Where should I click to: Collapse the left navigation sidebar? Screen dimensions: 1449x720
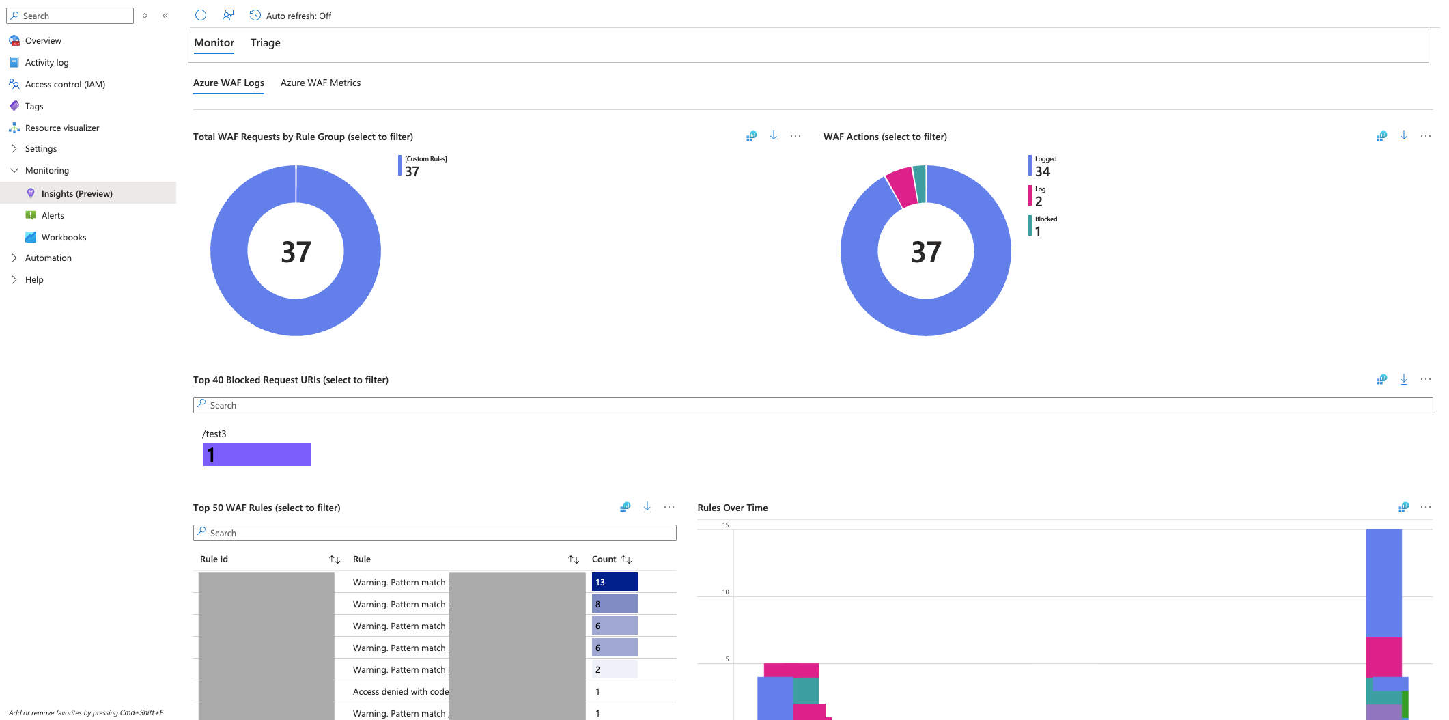point(165,16)
